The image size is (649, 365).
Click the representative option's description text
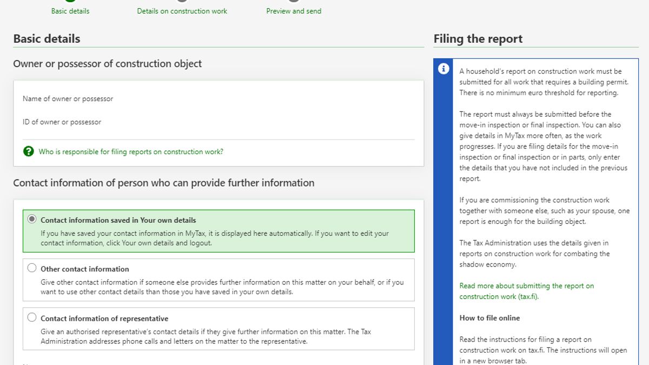pyautogui.click(x=206, y=336)
